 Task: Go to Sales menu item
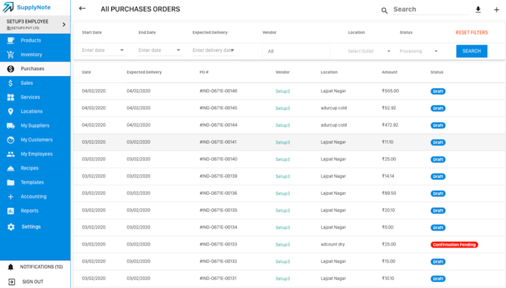[x=27, y=83]
